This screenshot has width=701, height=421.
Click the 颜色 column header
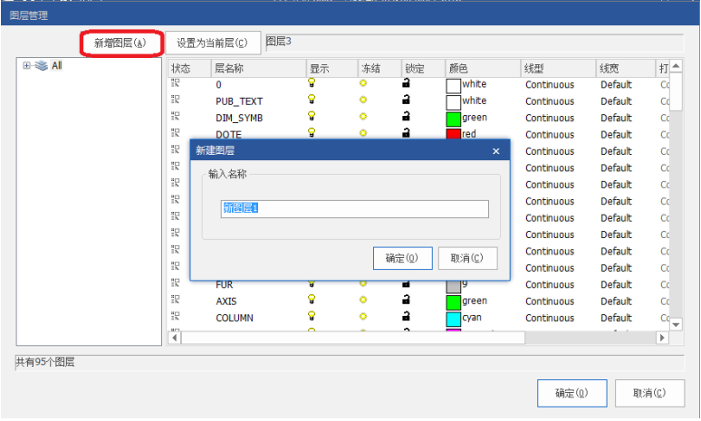coord(483,69)
